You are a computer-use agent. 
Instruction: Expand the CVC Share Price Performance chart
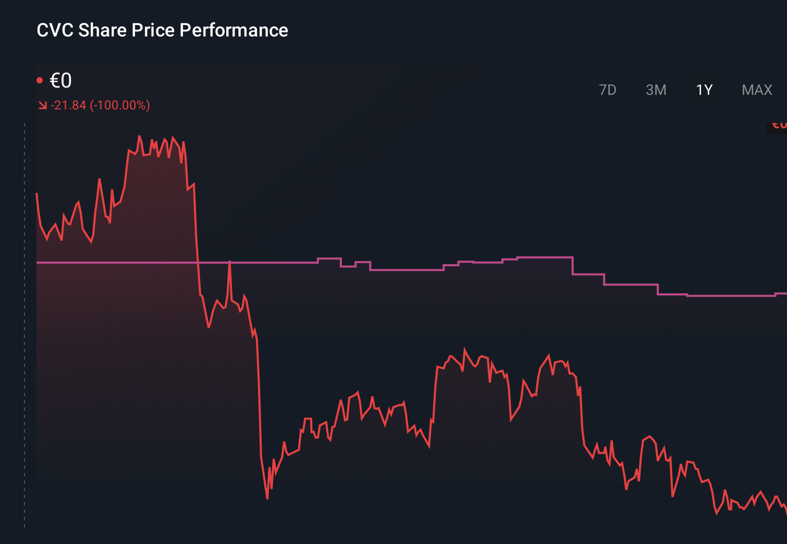pos(162,30)
